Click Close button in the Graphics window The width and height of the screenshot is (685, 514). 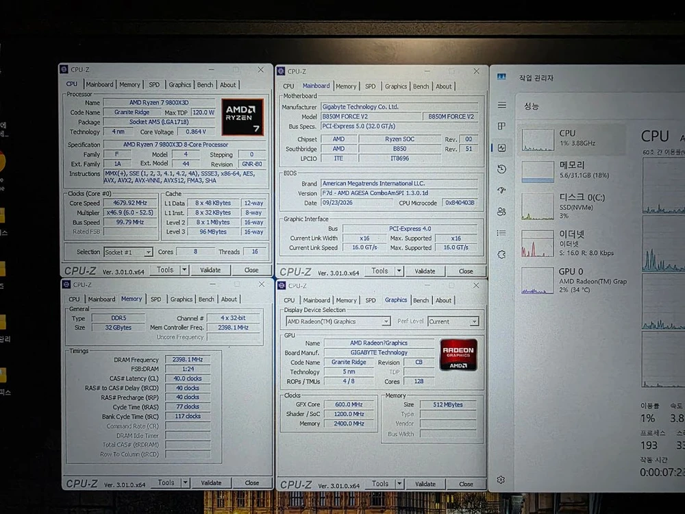point(466,484)
